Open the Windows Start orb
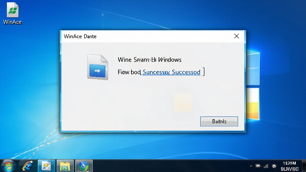This screenshot has height=172, width=306. click(8, 166)
